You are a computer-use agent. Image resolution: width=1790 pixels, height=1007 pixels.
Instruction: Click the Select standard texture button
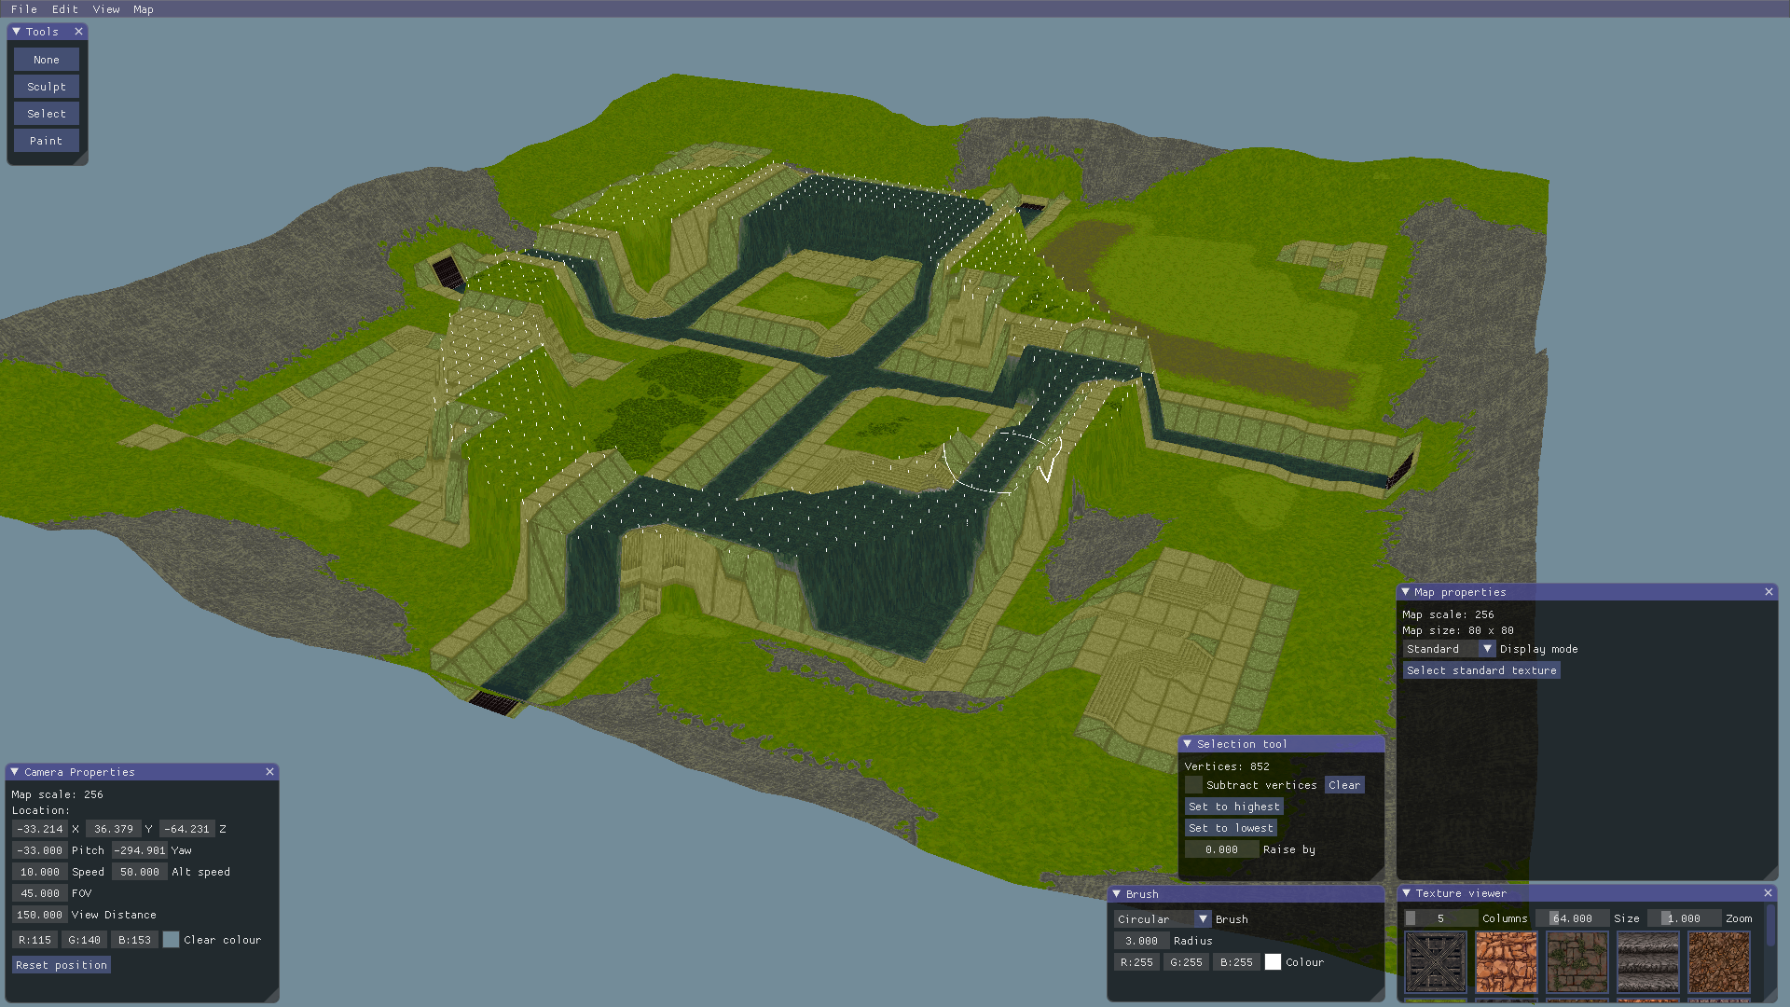click(1481, 670)
